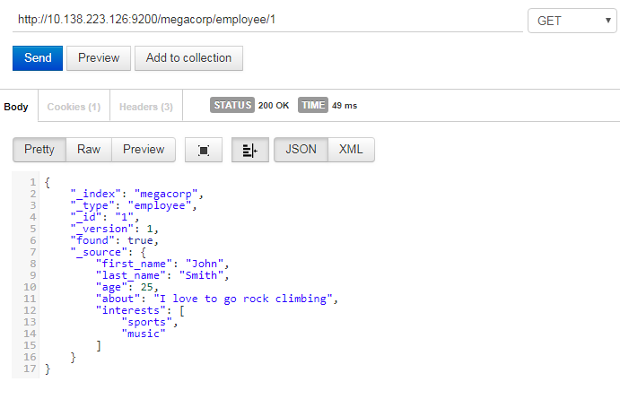Click "I love to go rock climbing" value
Image resolution: width=620 pixels, height=399 pixels.
pos(243,299)
